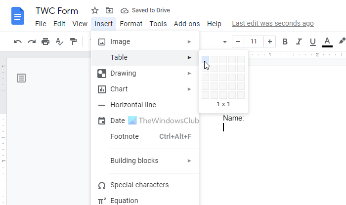Screen dimensions: 346x205
Task: Toggle Underline formatting
Action: 312,41
